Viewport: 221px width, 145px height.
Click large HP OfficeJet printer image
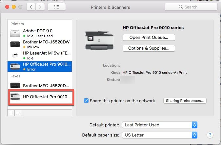coord(99,40)
